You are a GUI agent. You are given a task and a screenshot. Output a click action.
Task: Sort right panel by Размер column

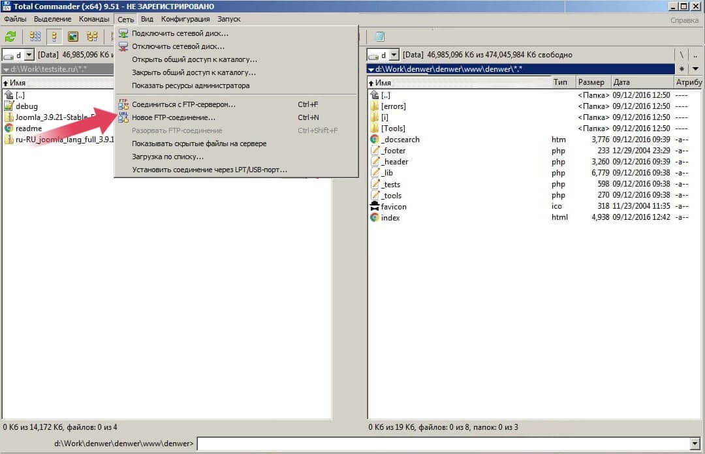[x=591, y=83]
